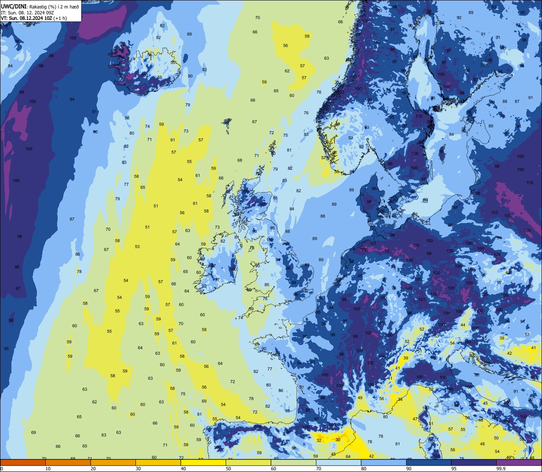The height and width of the screenshot is (472, 542).
Task: Click the map humidity value 32
Action: pyautogui.click(x=319, y=441)
